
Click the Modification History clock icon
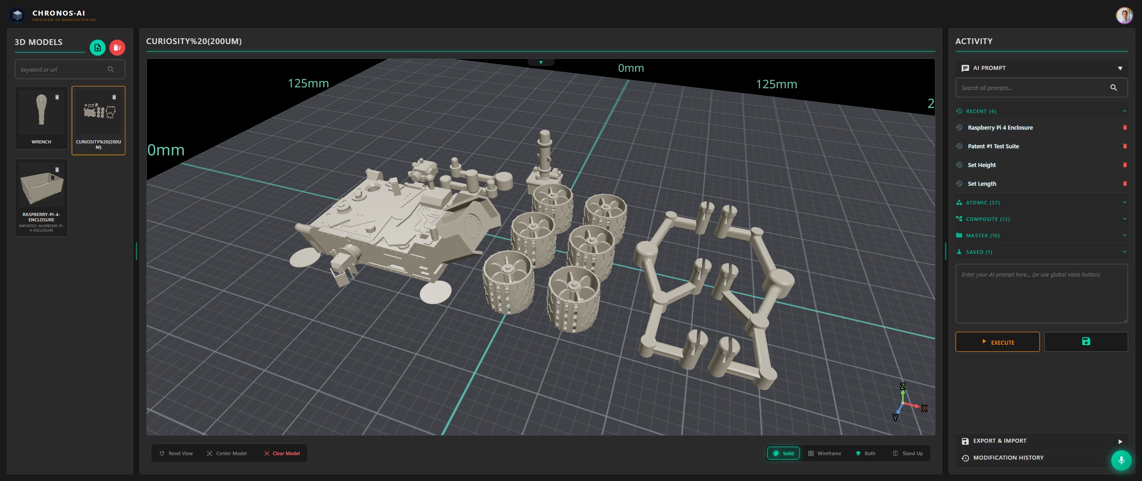click(x=965, y=458)
